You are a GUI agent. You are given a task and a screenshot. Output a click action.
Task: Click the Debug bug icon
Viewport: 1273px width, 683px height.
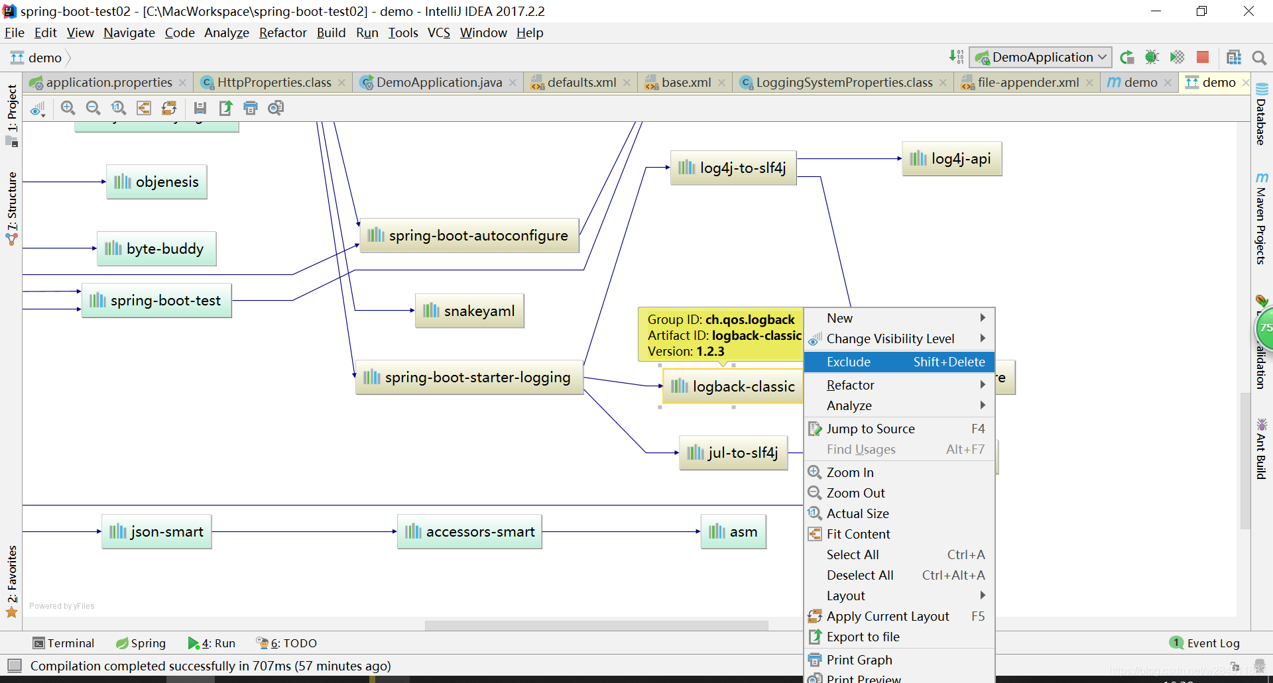[x=1152, y=57]
